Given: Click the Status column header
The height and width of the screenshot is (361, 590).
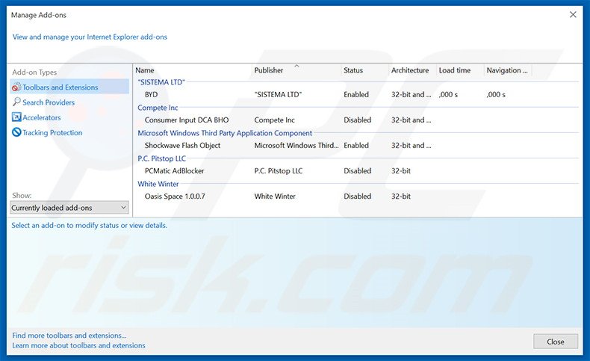Looking at the screenshot, I should point(353,70).
